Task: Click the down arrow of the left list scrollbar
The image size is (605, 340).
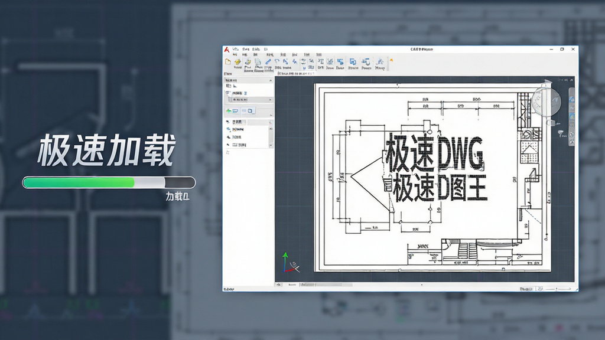Action: pos(271,145)
